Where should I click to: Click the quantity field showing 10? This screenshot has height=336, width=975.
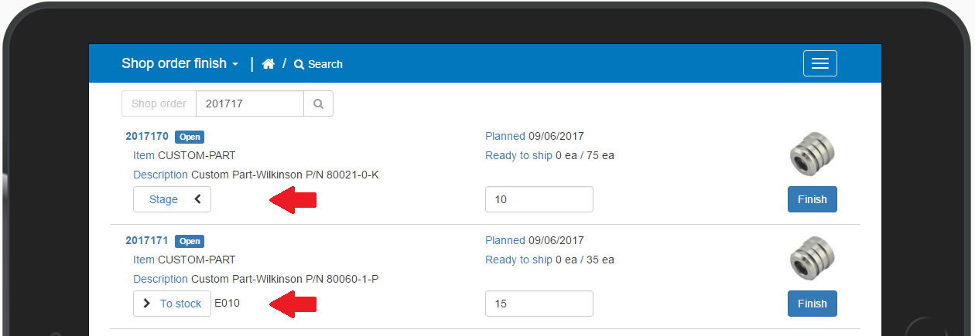pyautogui.click(x=539, y=199)
